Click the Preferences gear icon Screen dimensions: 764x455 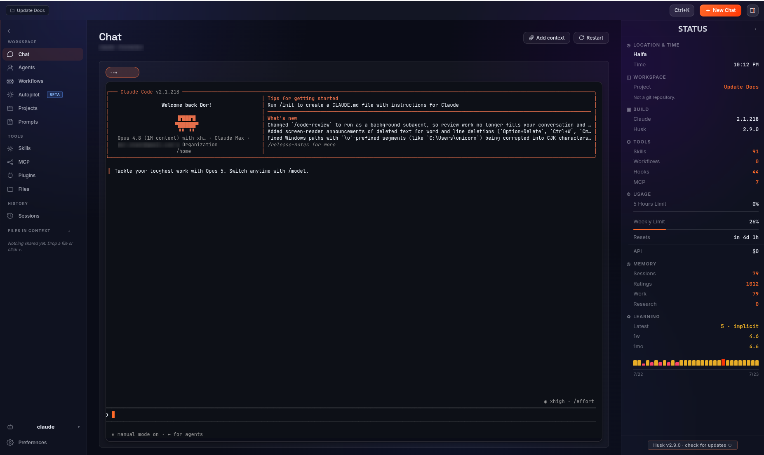tap(10, 443)
